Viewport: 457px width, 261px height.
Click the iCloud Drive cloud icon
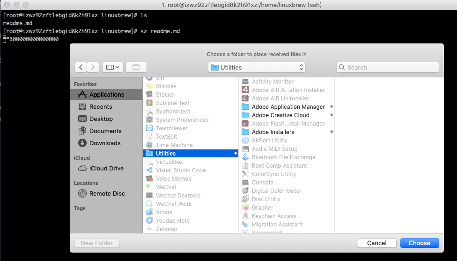coord(82,168)
